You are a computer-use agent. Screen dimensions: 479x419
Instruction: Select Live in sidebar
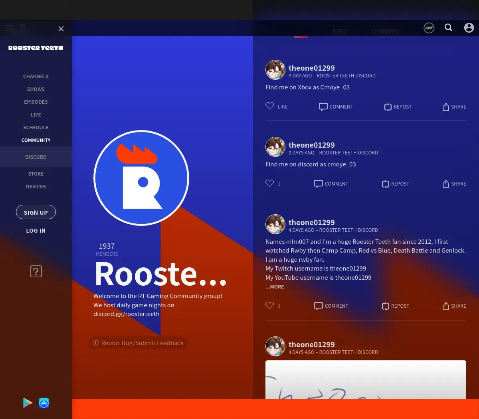click(x=36, y=115)
